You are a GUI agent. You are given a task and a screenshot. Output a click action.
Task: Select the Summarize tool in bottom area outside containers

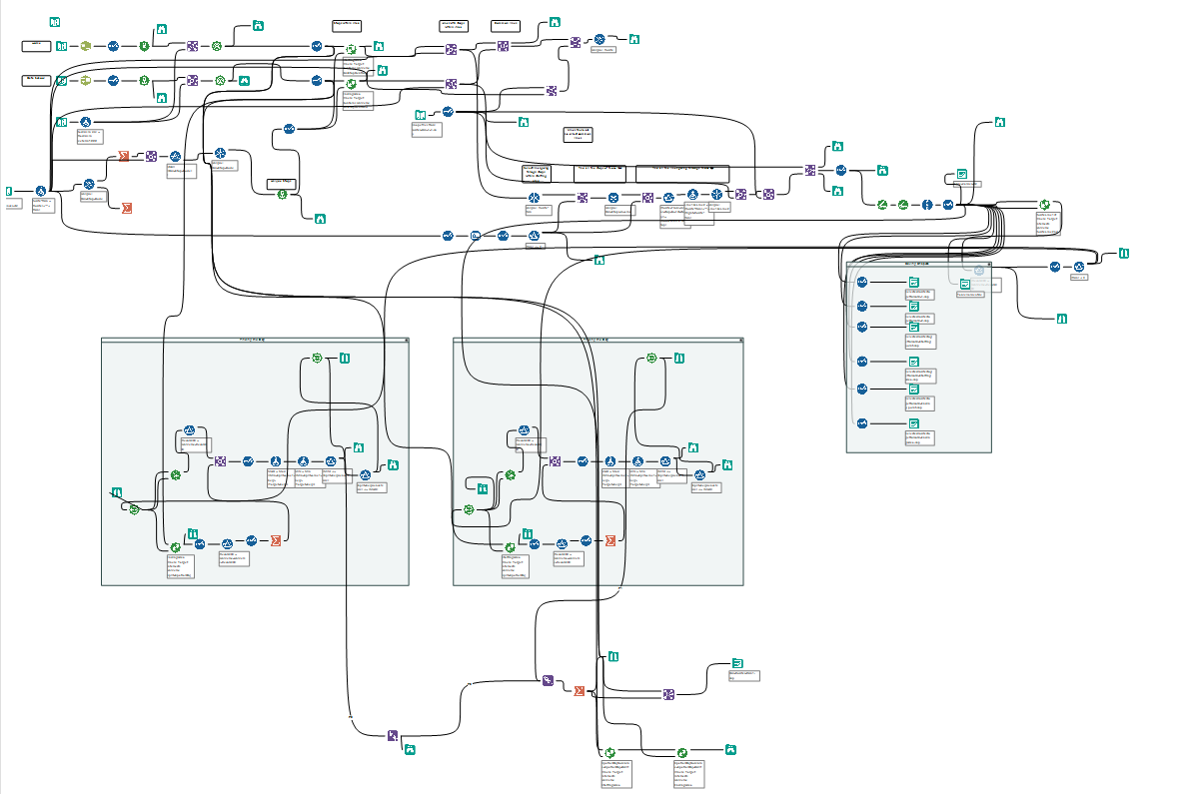pyautogui.click(x=580, y=690)
